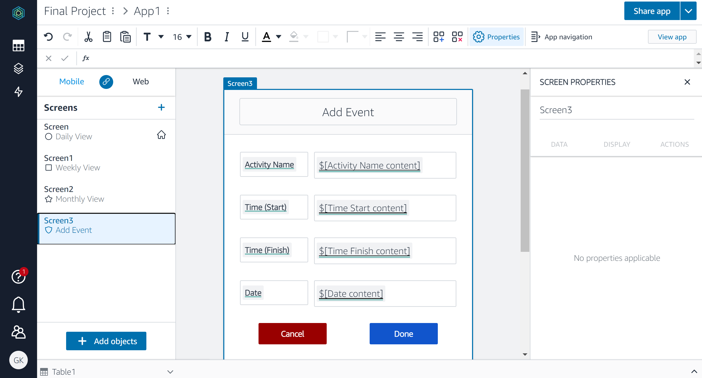Select Screen2 Monthly View in the screens list
This screenshot has height=378, width=702.
pos(79,194)
